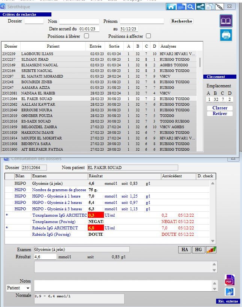Click the scanner icon below PDF
Screen dimensions: 242x307
(x=229, y=292)
